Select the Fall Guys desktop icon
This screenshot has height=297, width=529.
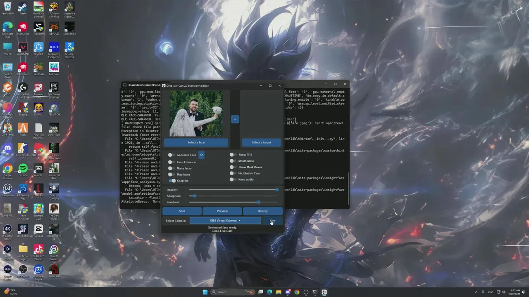coord(54,69)
